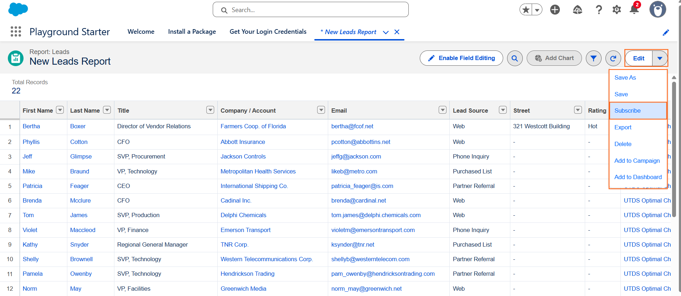The image size is (681, 296).
Task: Click the Salesforce cloud logo
Action: [18, 9]
